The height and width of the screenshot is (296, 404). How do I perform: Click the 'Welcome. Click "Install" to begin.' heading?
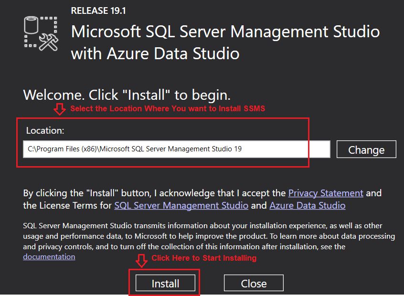tap(127, 95)
